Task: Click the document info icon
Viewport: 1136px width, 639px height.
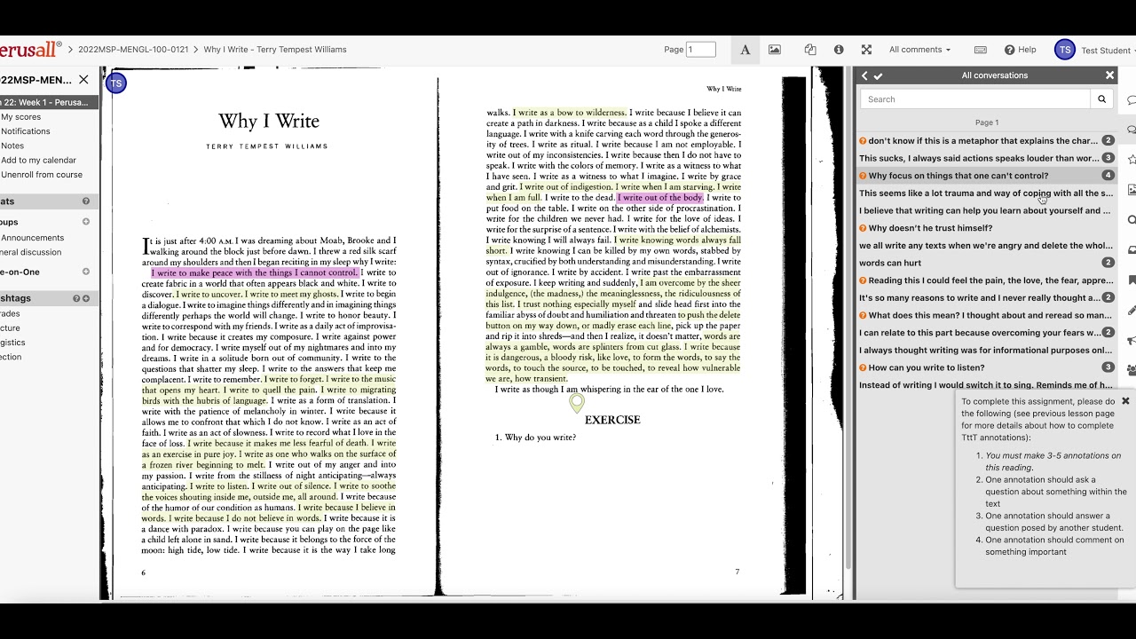Action: pos(839,50)
